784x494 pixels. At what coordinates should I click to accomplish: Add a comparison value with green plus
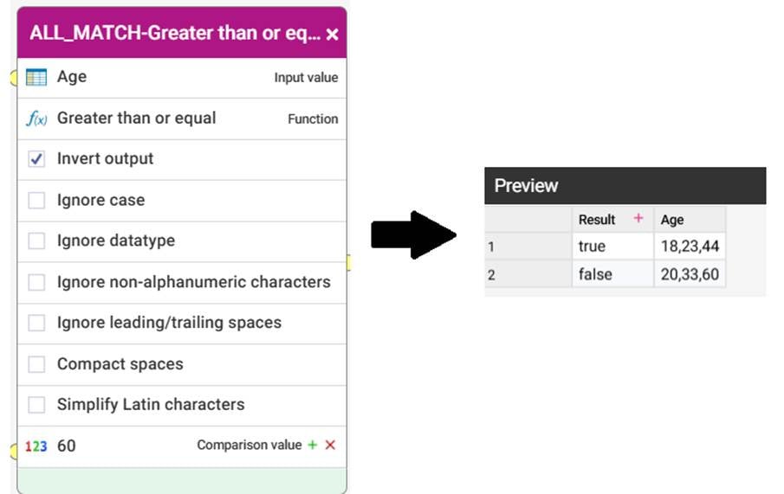313,445
